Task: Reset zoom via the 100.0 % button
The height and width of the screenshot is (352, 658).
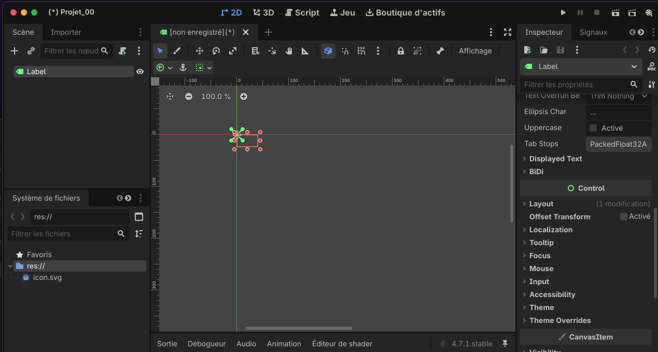Action: pos(216,96)
